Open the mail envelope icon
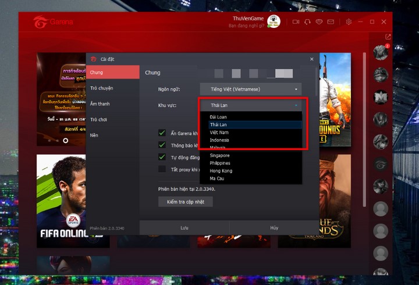 coord(331,22)
